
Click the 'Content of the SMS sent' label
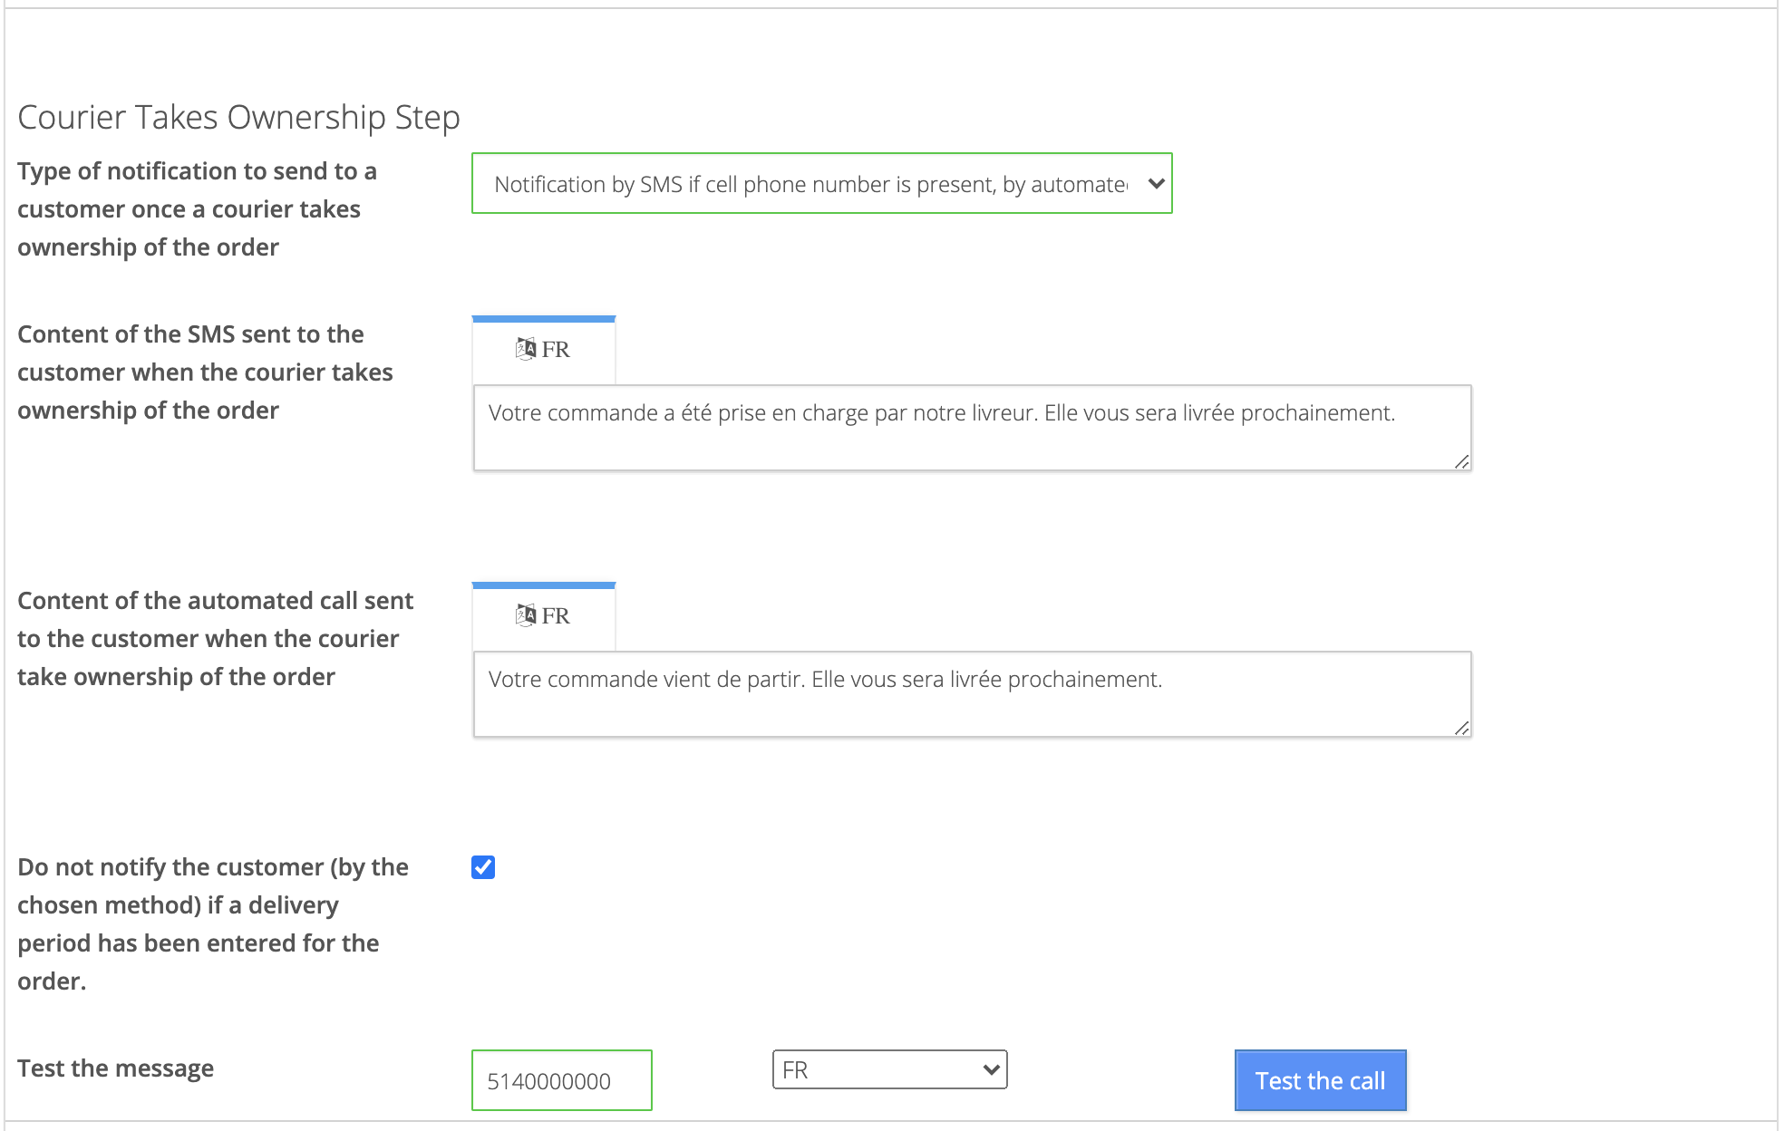(205, 372)
